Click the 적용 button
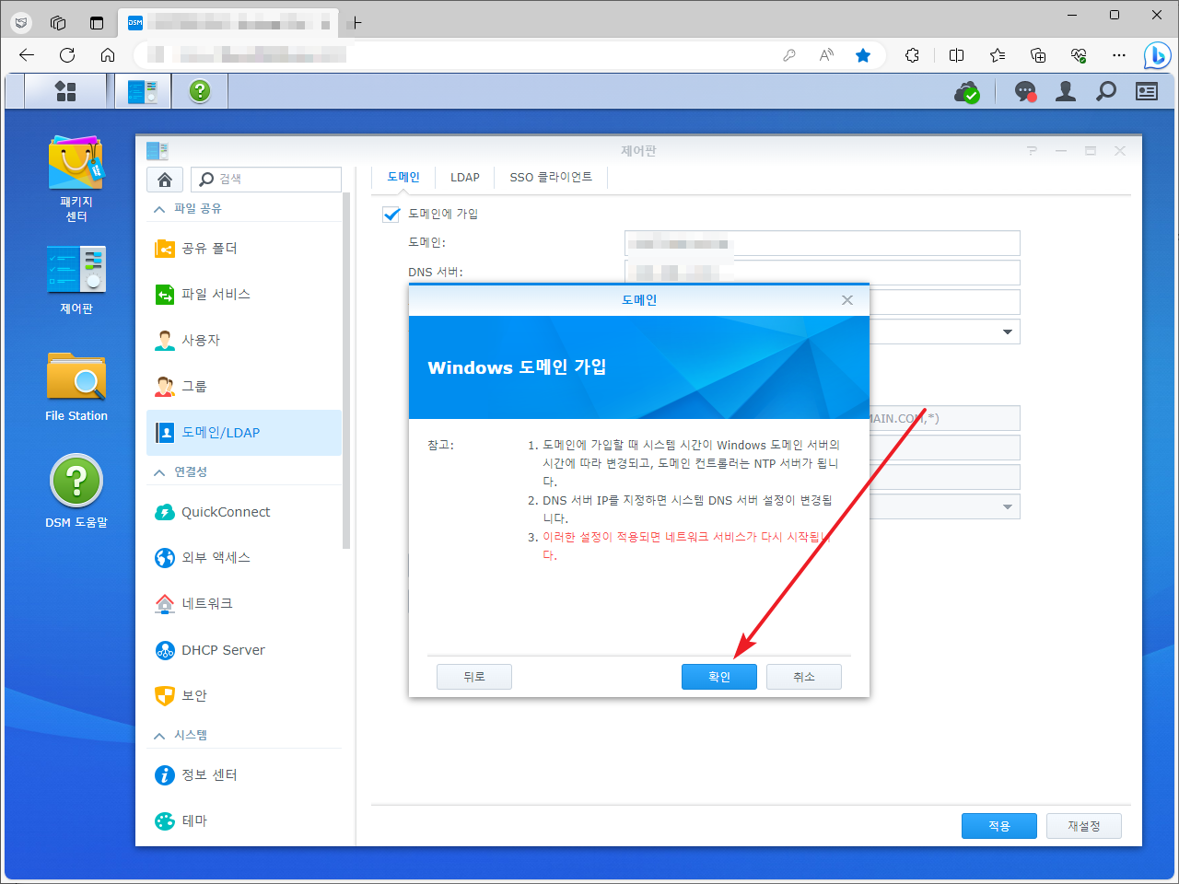 tap(999, 826)
